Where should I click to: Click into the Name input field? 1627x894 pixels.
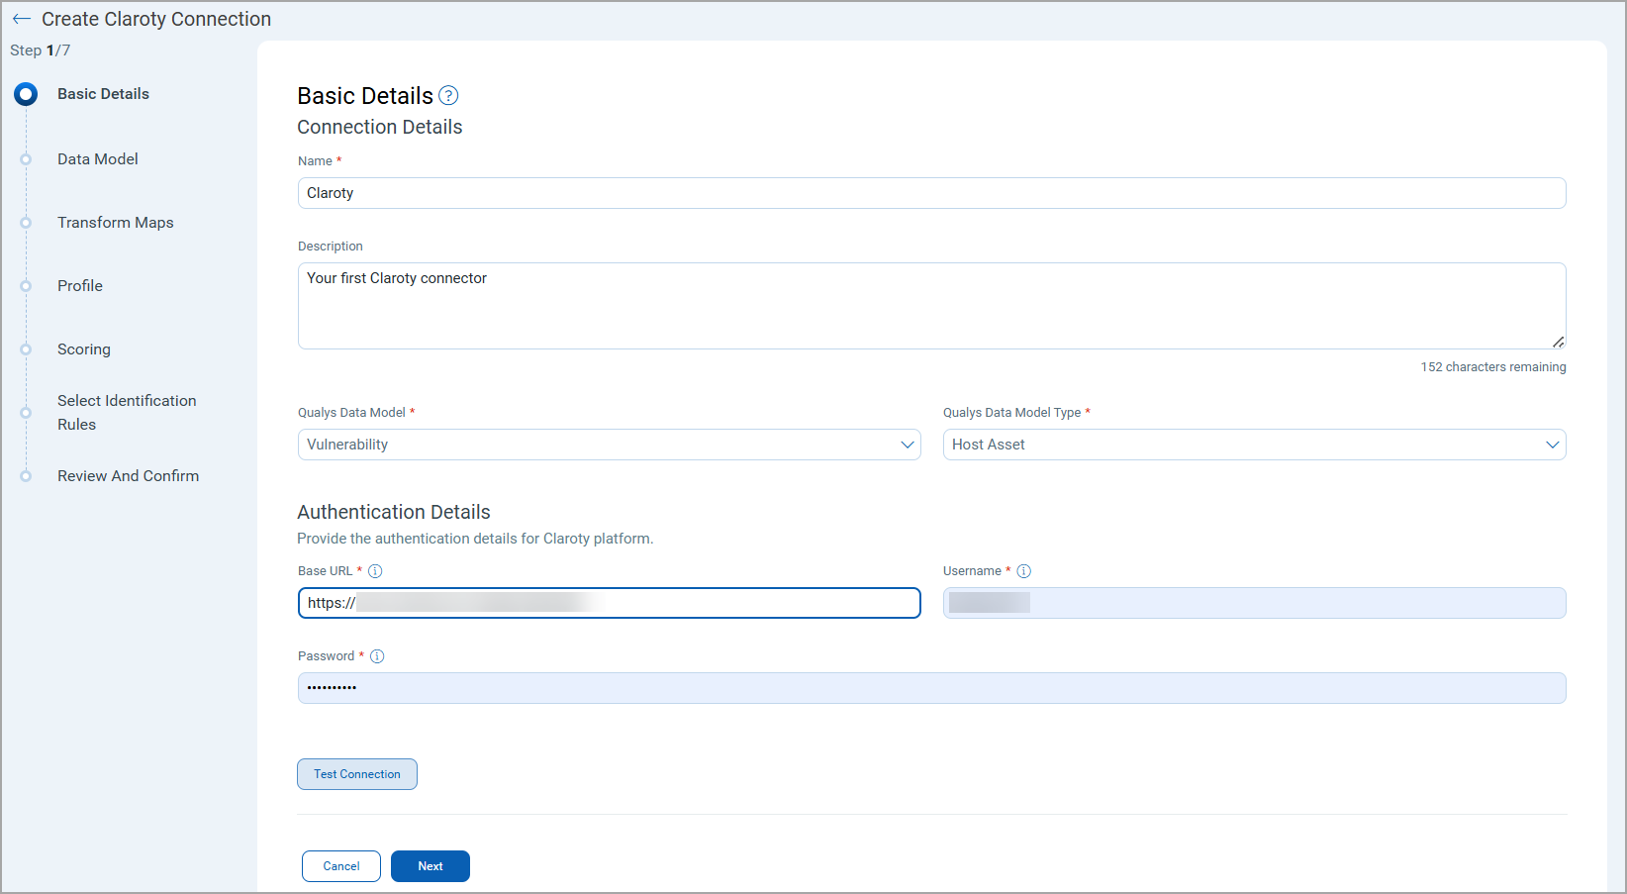tap(930, 193)
